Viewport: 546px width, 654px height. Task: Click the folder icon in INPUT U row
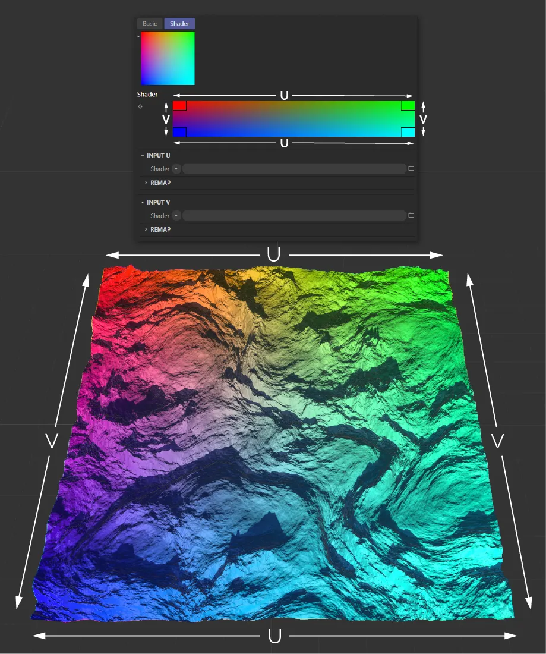coord(411,169)
